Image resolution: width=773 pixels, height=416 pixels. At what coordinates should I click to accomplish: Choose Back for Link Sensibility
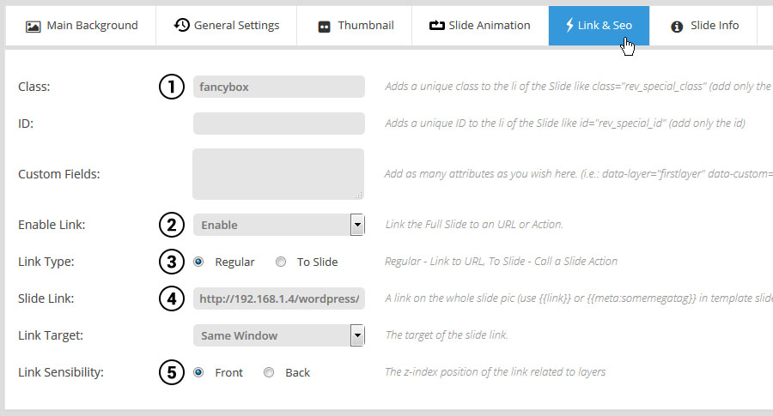[269, 372]
